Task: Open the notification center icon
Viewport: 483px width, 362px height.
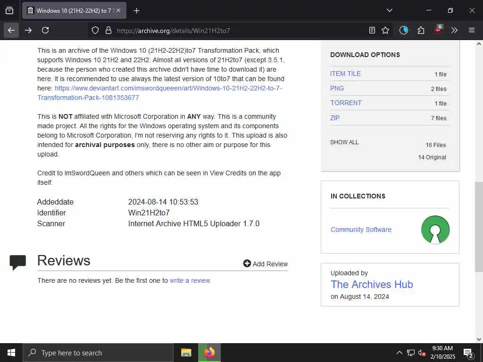Action: click(468, 353)
